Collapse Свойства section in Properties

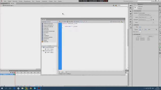tap(133, 25)
